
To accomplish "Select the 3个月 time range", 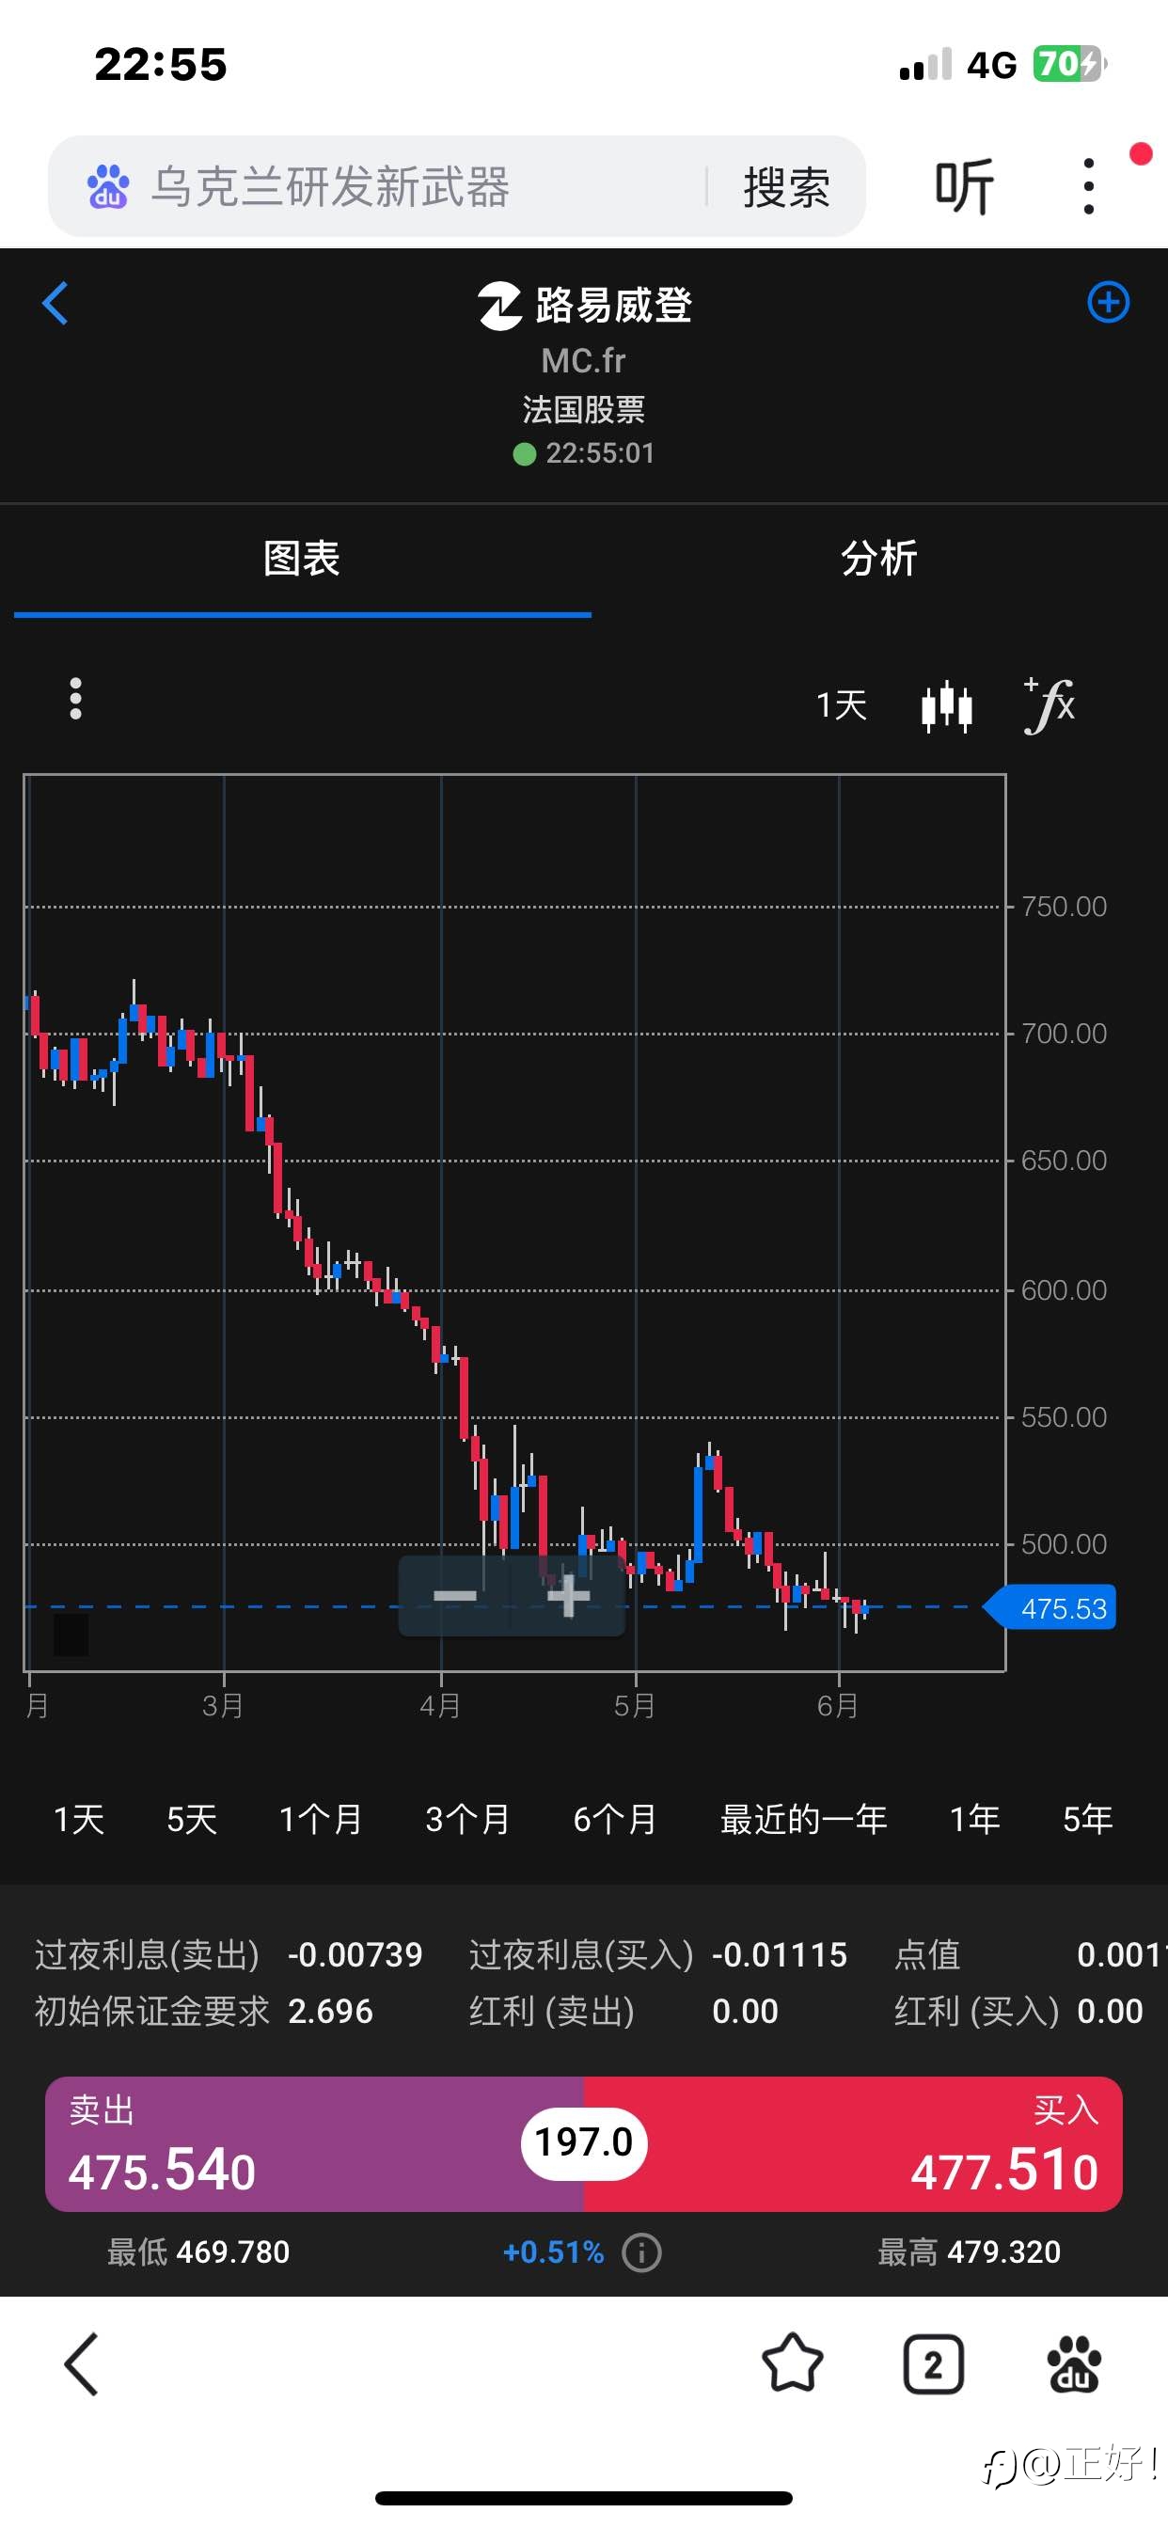I will pos(468,1820).
